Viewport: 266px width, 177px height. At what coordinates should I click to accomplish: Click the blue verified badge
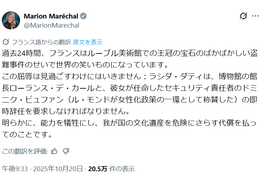click(x=83, y=16)
